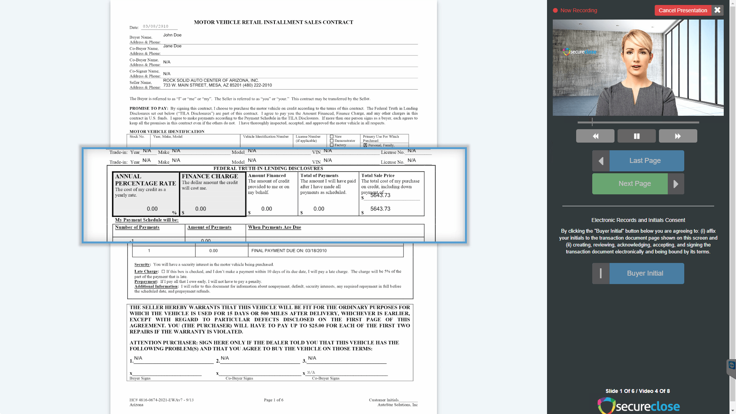Rewind the presentation video

(595, 136)
